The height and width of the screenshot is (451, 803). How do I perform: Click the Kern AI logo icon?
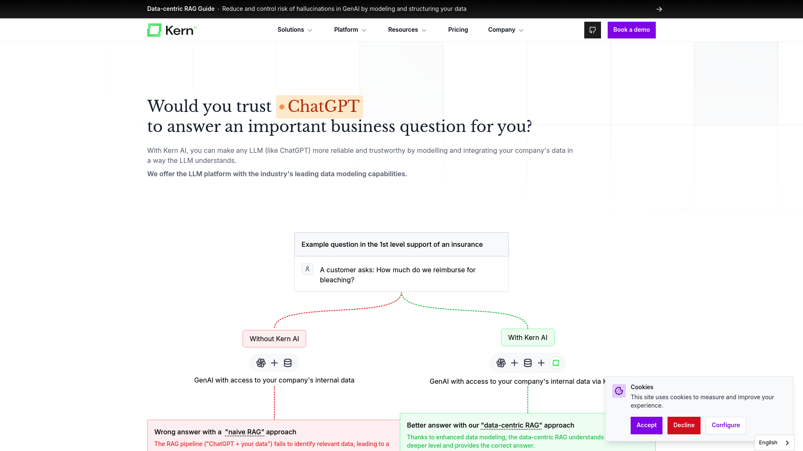(x=154, y=30)
